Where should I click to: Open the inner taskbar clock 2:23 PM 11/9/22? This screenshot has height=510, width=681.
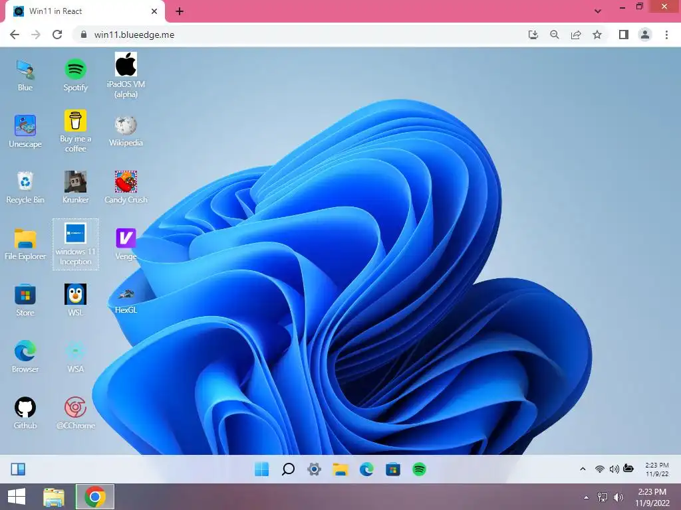coord(656,469)
